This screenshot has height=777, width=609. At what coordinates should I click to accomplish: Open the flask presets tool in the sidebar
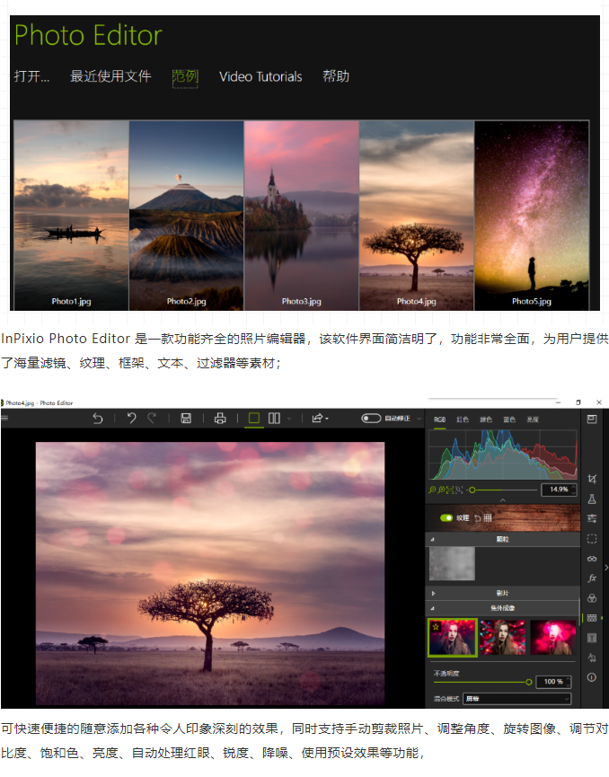592,499
